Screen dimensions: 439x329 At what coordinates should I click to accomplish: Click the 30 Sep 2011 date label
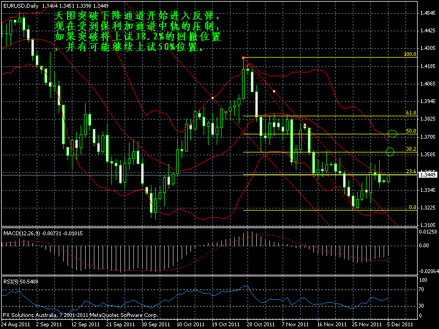point(155,325)
